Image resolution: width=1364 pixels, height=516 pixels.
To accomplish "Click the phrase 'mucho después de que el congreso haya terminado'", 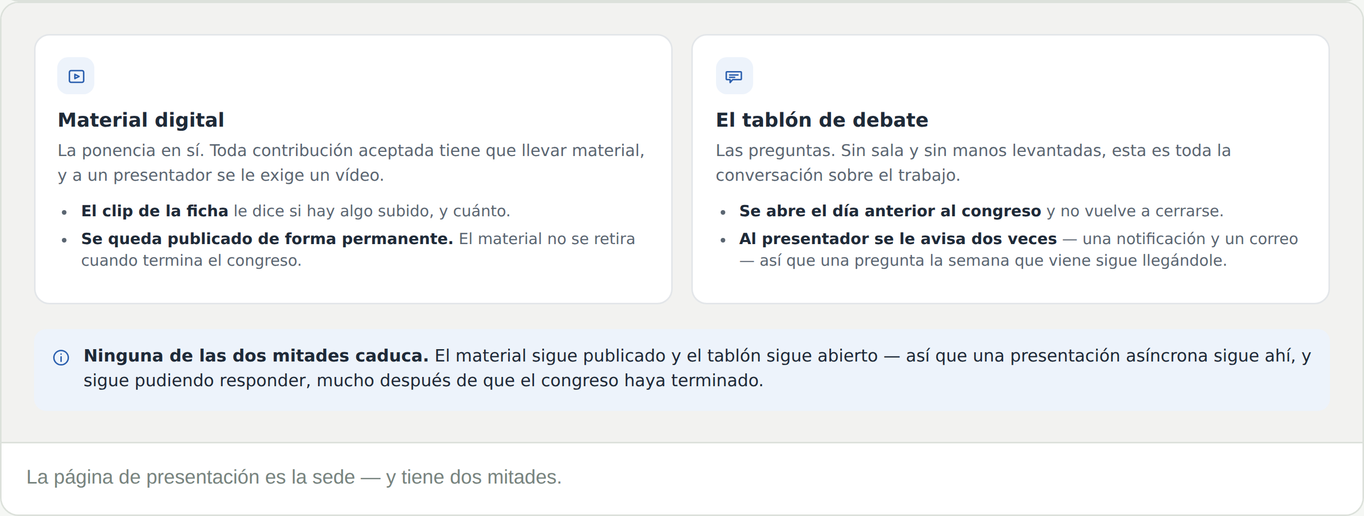I will (540, 381).
